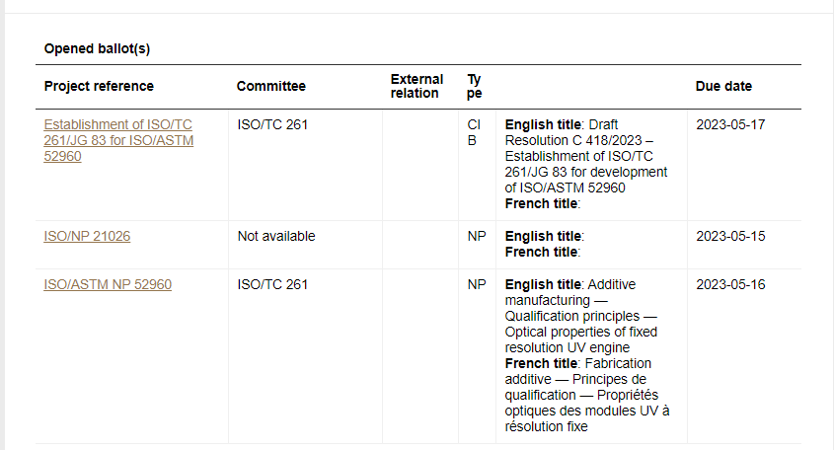
Task: Click the Committee column header
Action: tap(271, 86)
